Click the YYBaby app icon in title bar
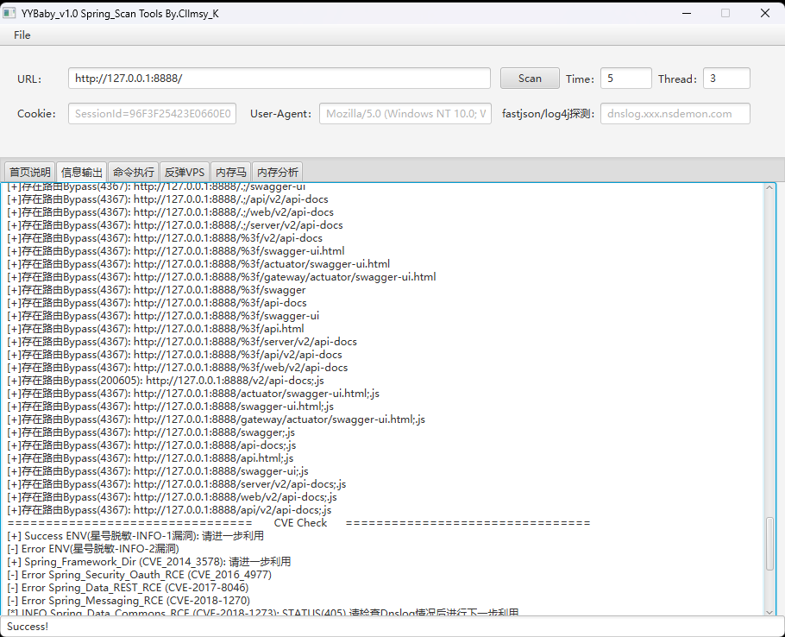Image resolution: width=785 pixels, height=637 pixels. point(9,13)
